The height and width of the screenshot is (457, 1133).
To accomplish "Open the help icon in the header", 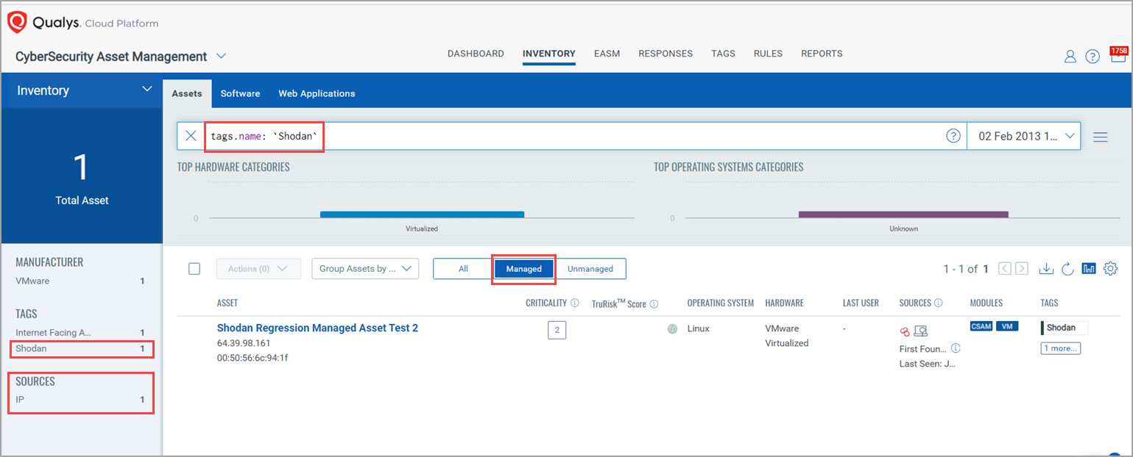I will click(1093, 57).
